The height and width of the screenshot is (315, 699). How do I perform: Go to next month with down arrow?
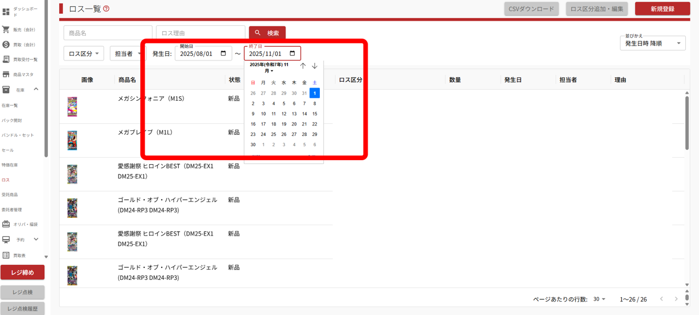(x=315, y=66)
